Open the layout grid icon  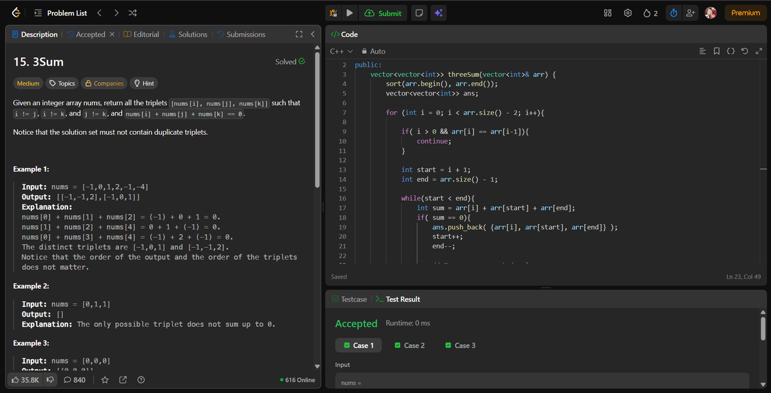pos(608,13)
